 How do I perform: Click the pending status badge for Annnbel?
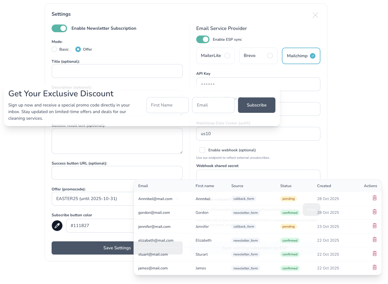click(288, 199)
